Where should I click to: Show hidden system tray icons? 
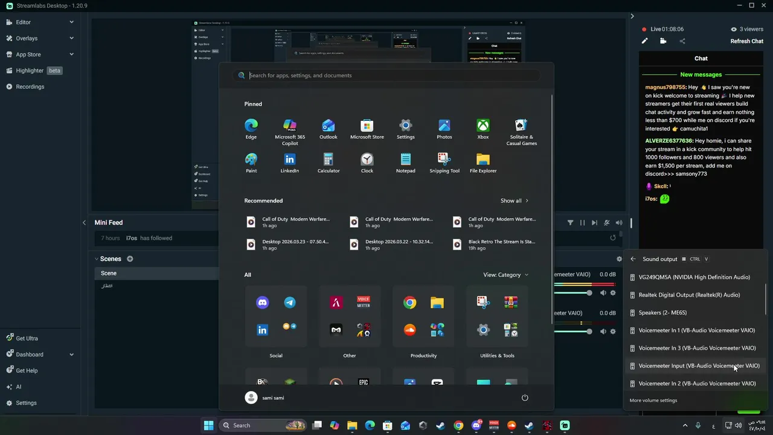tap(685, 425)
